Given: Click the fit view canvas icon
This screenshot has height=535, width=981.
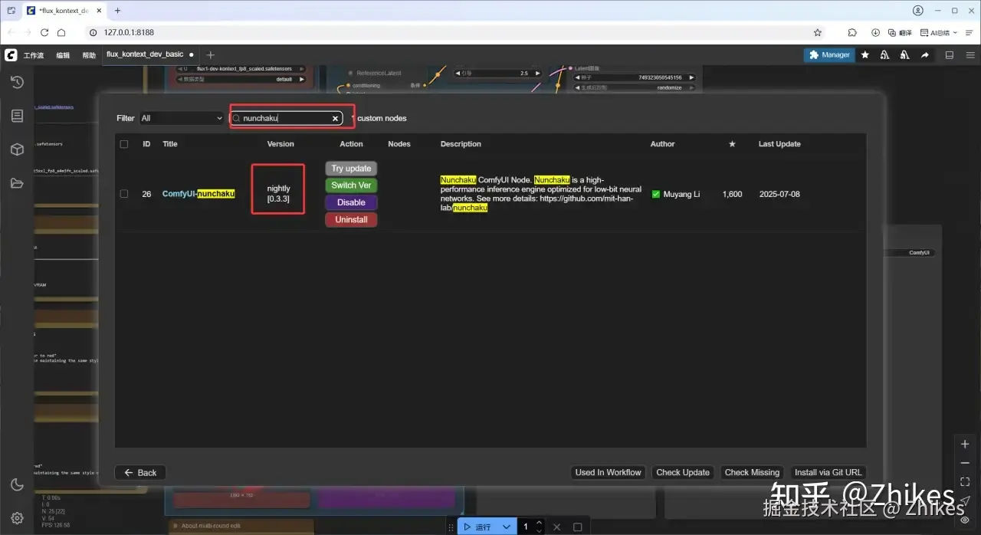Looking at the screenshot, I should [965, 481].
